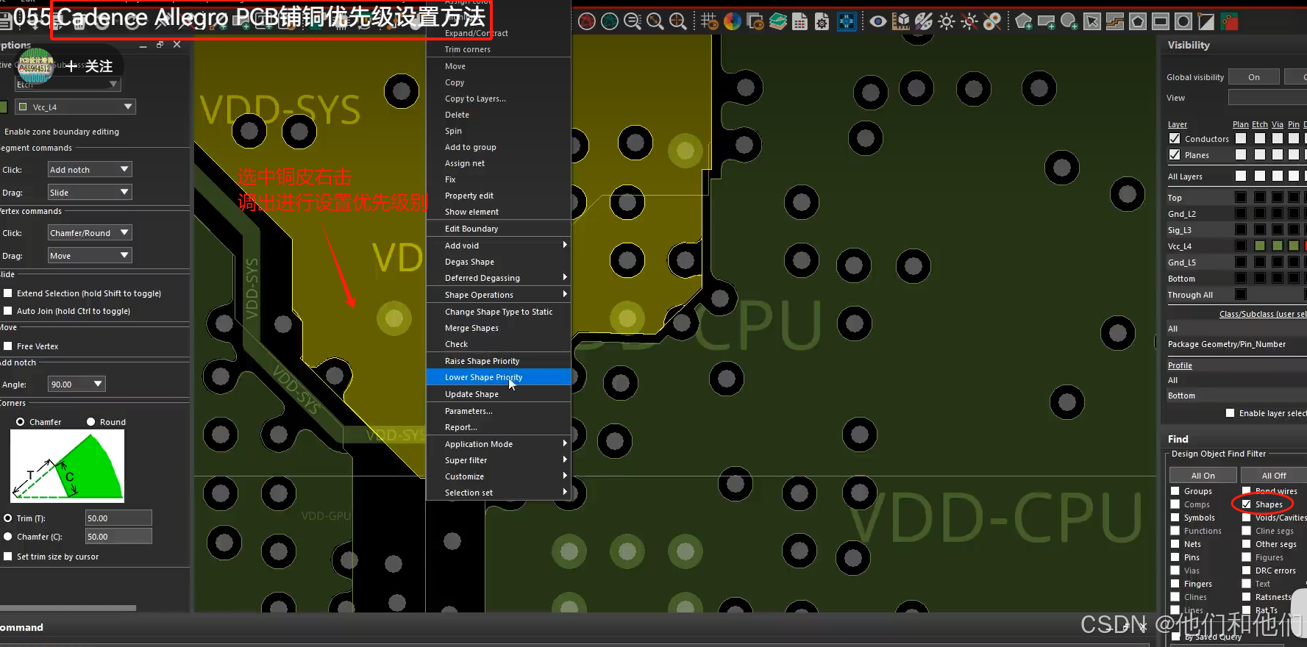This screenshot has height=647, width=1307.
Task: Uncheck Shapes in the Find filter
Action: (1247, 504)
